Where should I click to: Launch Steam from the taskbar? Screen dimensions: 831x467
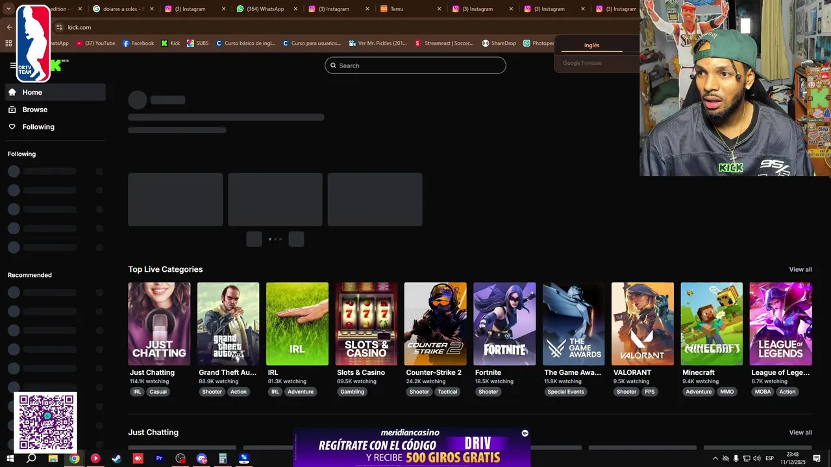click(116, 459)
